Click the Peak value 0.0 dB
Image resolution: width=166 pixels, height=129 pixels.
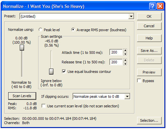pyautogui.click(x=32, y=104)
